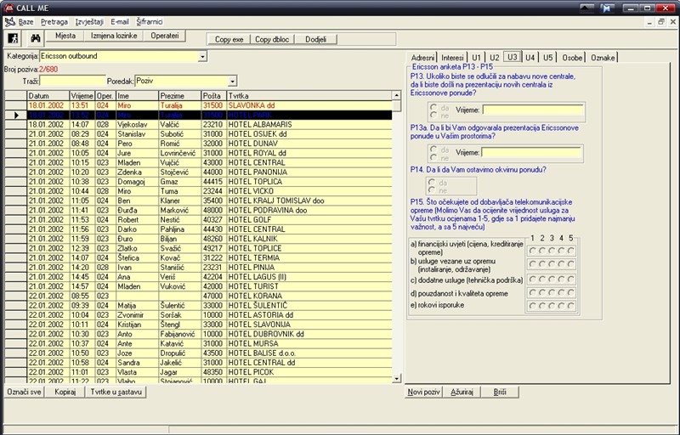The image size is (680, 435).
Task: Click the exit door icon in the toolbar
Action: pos(13,38)
